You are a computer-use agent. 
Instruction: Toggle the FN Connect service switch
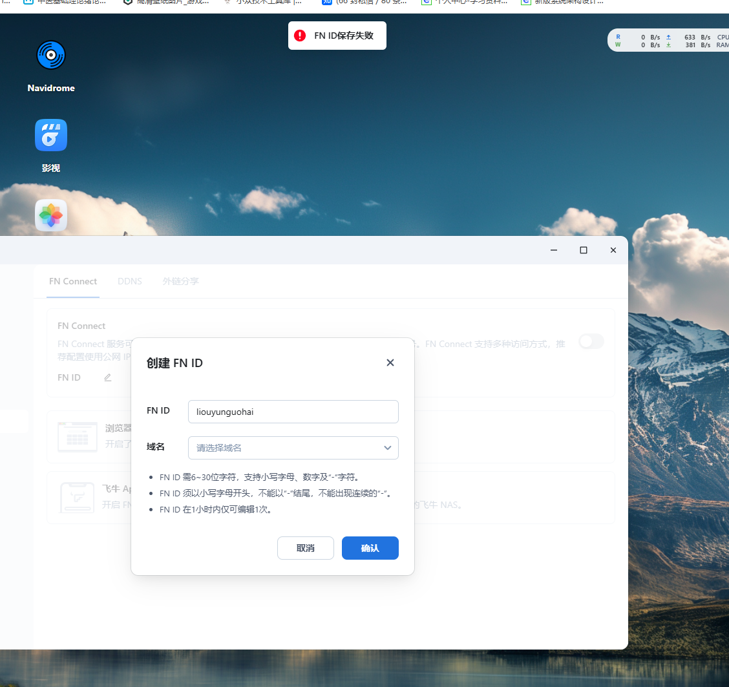pyautogui.click(x=591, y=341)
